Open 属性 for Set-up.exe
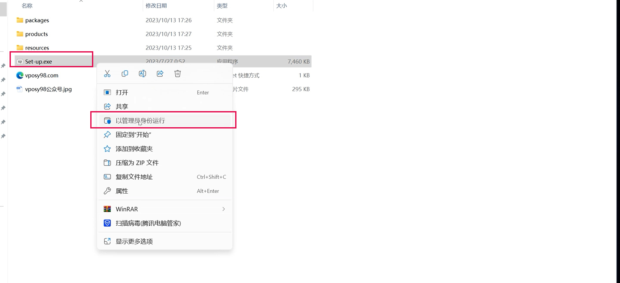Screen dimensions: 620x283 pyautogui.click(x=122, y=191)
